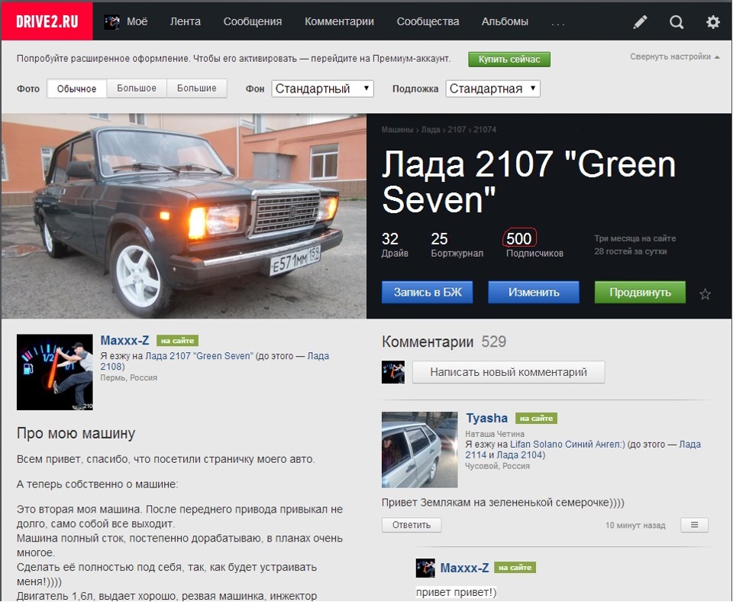Open Tyasha profile name link
Screen dimensions: 733x602
point(486,418)
